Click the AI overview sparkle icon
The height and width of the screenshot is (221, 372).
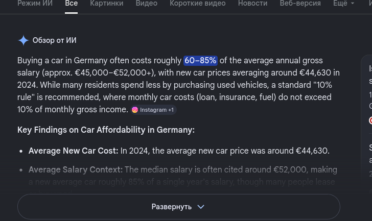tap(24, 40)
